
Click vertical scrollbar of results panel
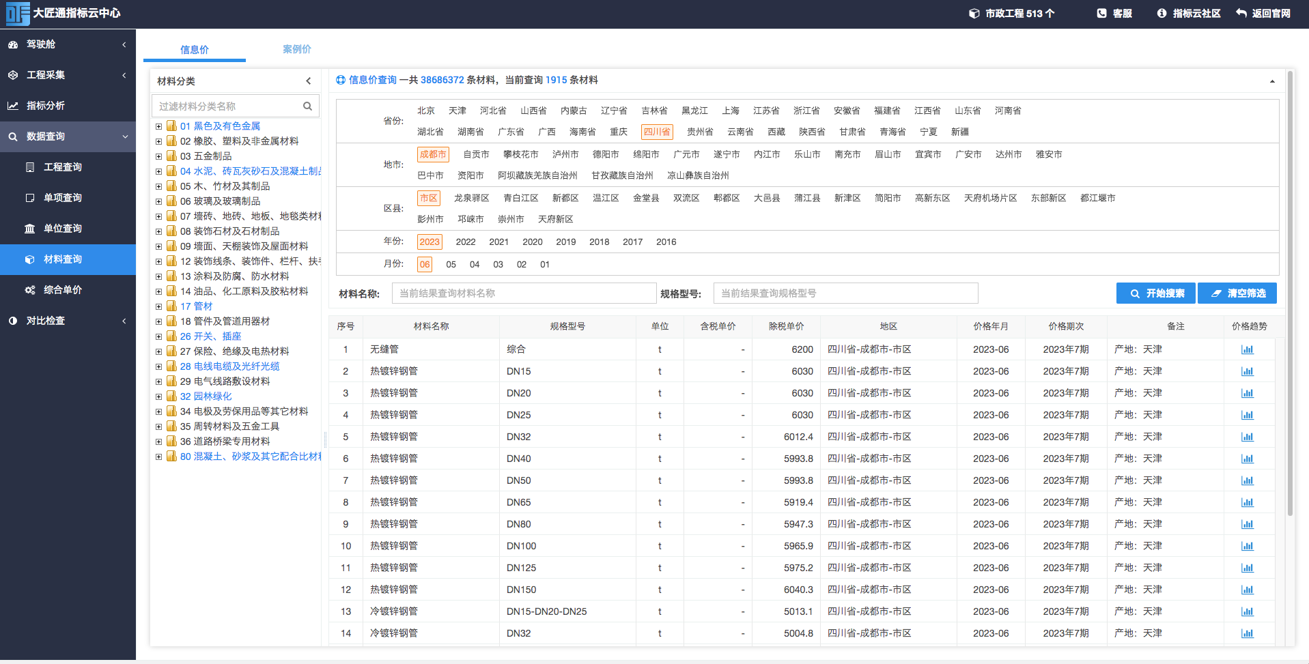coord(1290,293)
